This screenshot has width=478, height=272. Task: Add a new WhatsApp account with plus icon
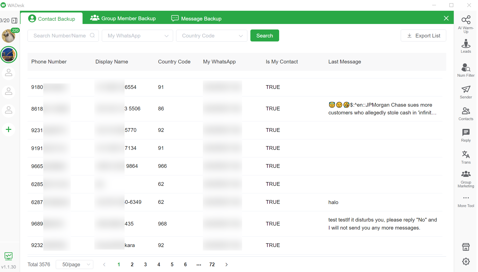[8, 129]
